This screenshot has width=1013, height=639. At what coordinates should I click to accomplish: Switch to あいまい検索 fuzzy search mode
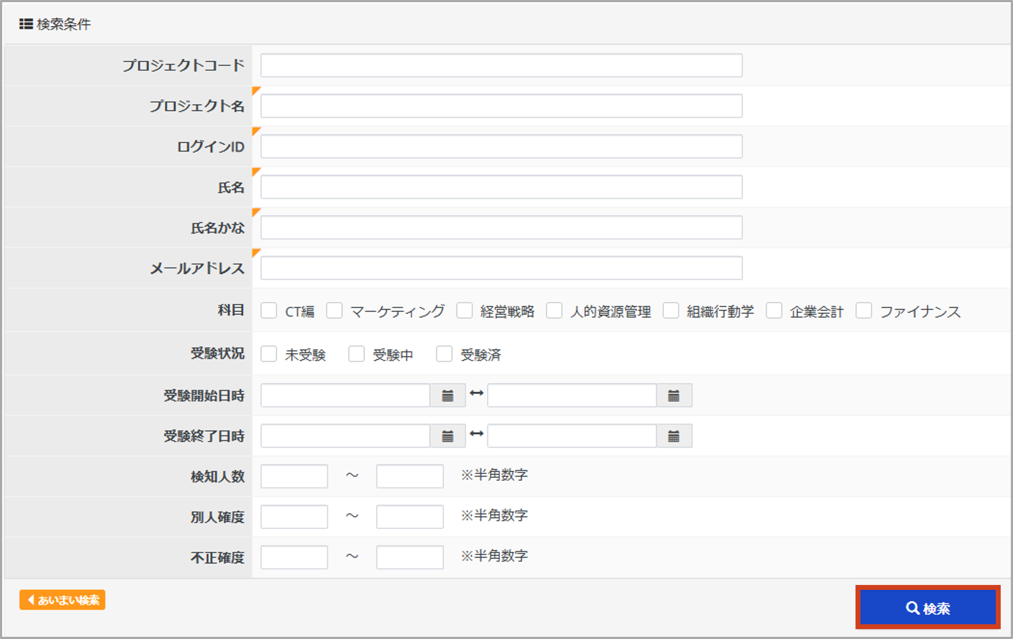tap(62, 600)
